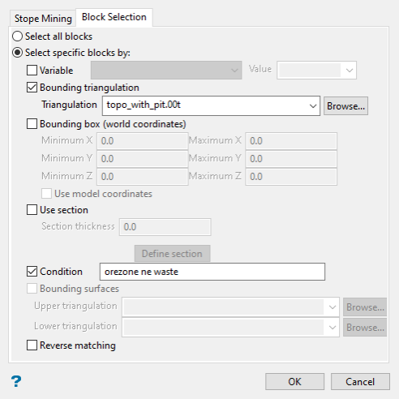Open the Value dropdown arrow

[350, 71]
